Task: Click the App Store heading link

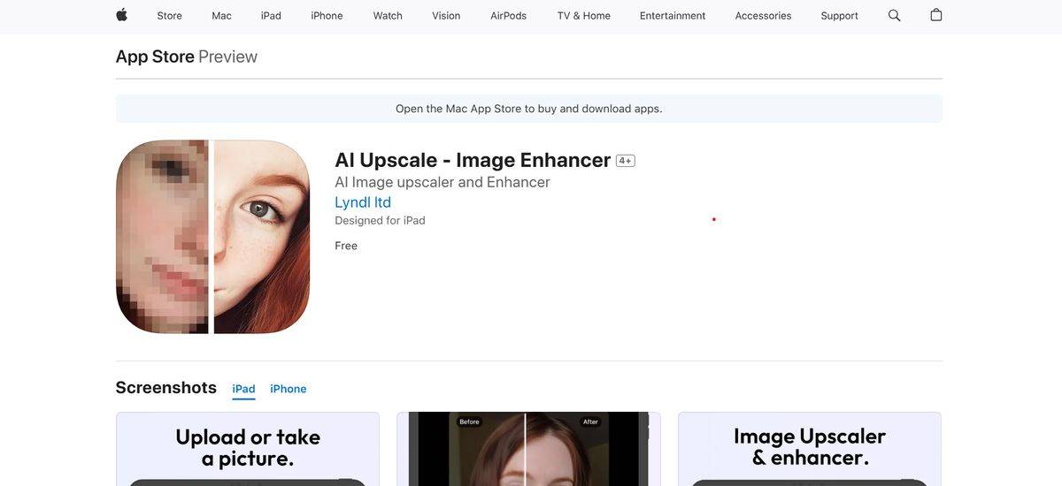Action: [x=155, y=57]
